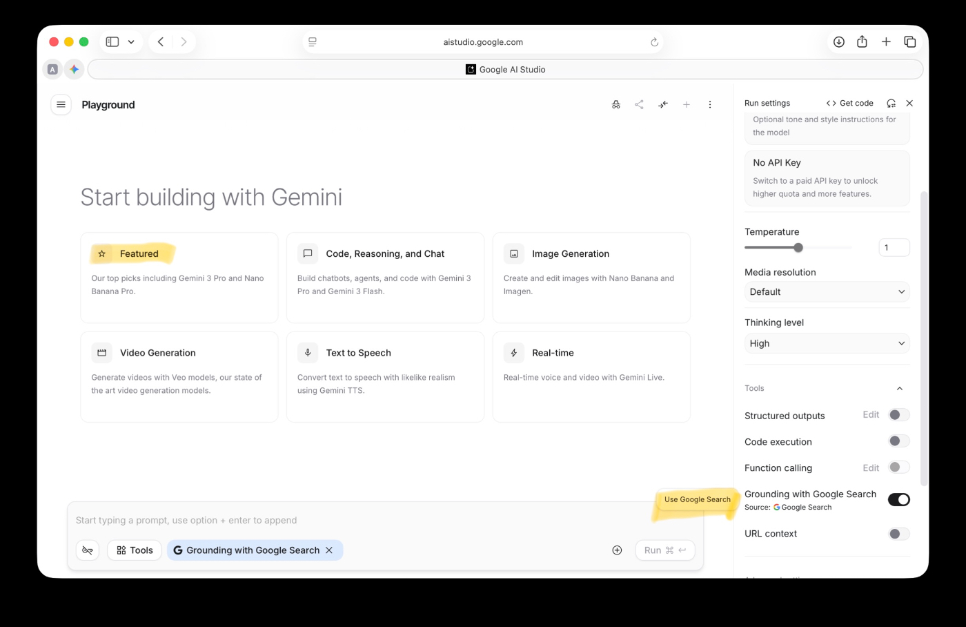Click the add media plus-circle icon
The height and width of the screenshot is (627, 966).
pyautogui.click(x=617, y=550)
